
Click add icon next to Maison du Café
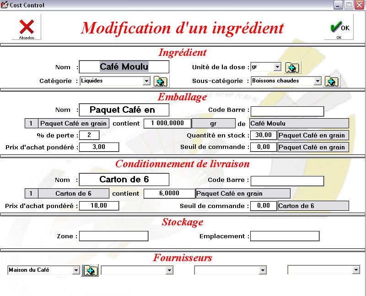(x=90, y=271)
